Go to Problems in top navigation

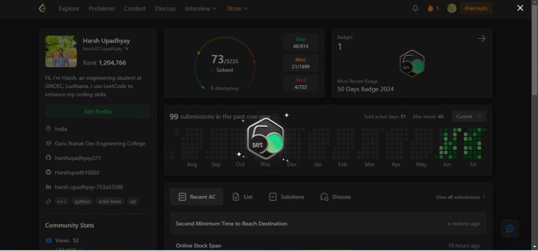102,9
